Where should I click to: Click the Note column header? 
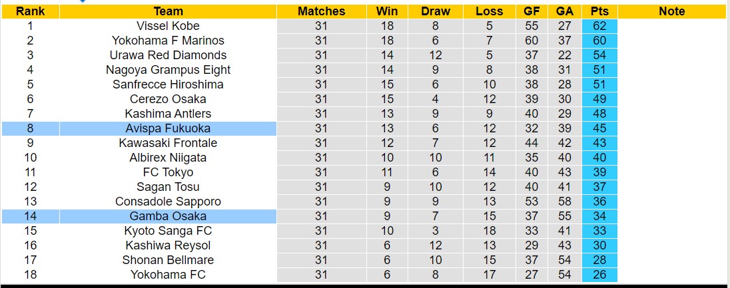671,11
